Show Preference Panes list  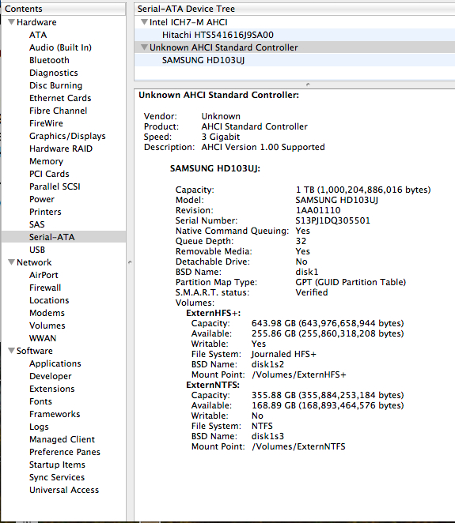65,452
